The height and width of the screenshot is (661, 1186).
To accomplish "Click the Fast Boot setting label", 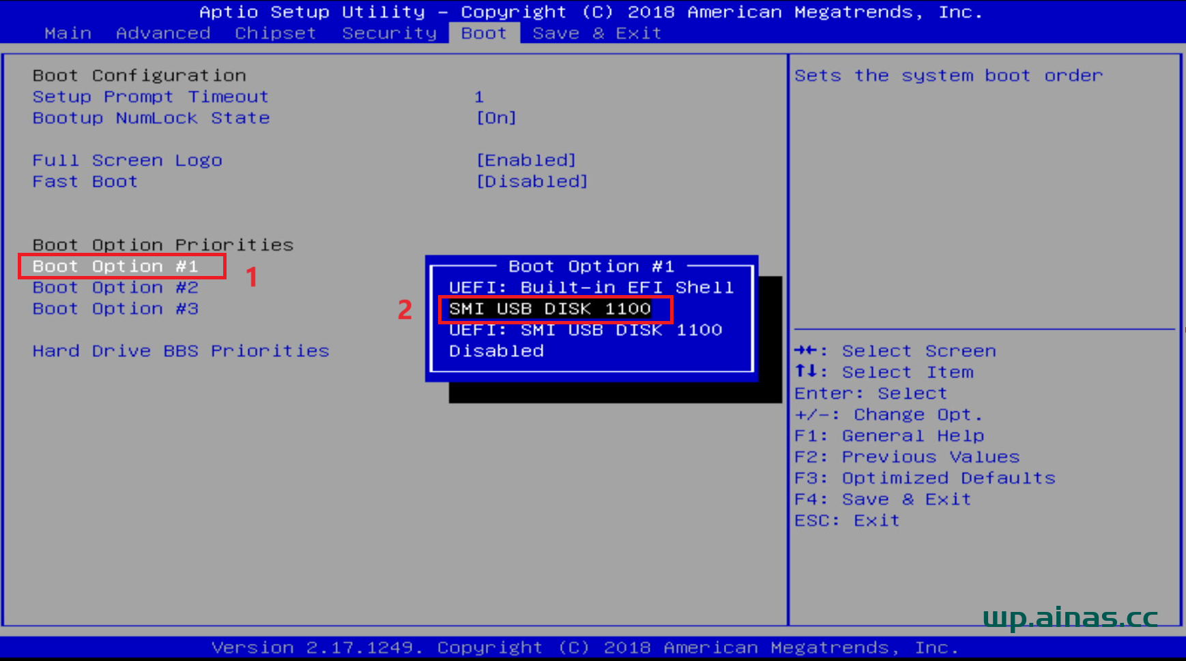I will (x=85, y=181).
